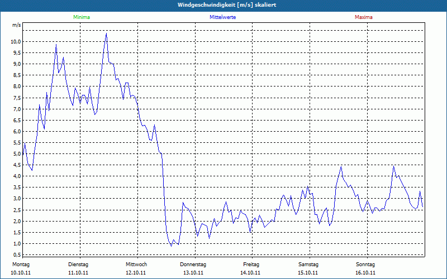Click the 9,5 y-axis value
Viewport: 447px width, 279px height.
[x=17, y=52]
